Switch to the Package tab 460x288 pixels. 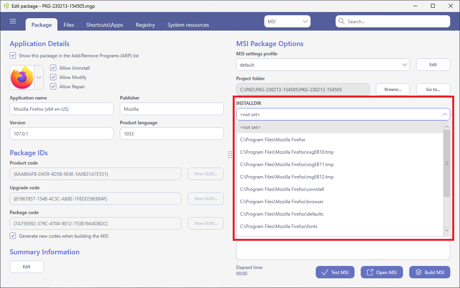[42, 25]
